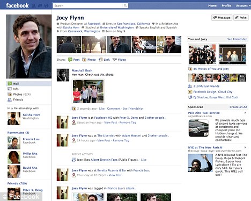Click the Share Video icon

coord(115,60)
